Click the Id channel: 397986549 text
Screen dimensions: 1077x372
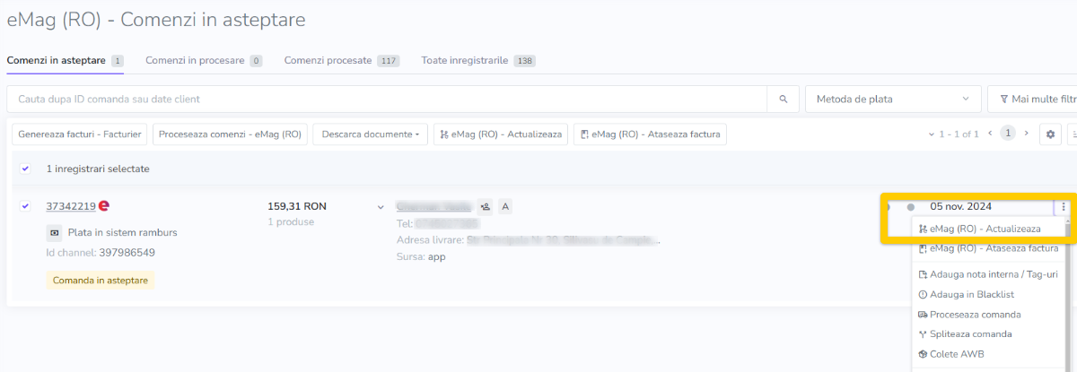click(x=101, y=253)
